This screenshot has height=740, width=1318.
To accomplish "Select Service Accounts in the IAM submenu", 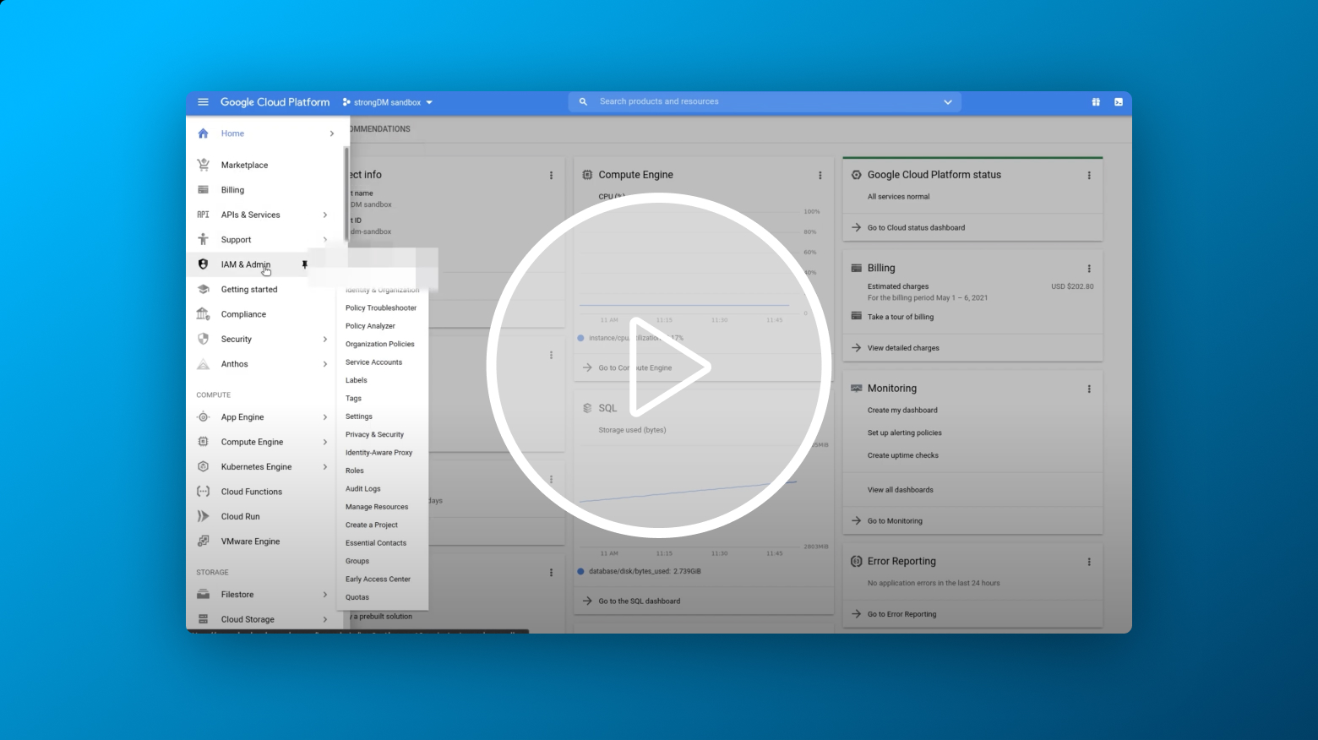I will 373,362.
